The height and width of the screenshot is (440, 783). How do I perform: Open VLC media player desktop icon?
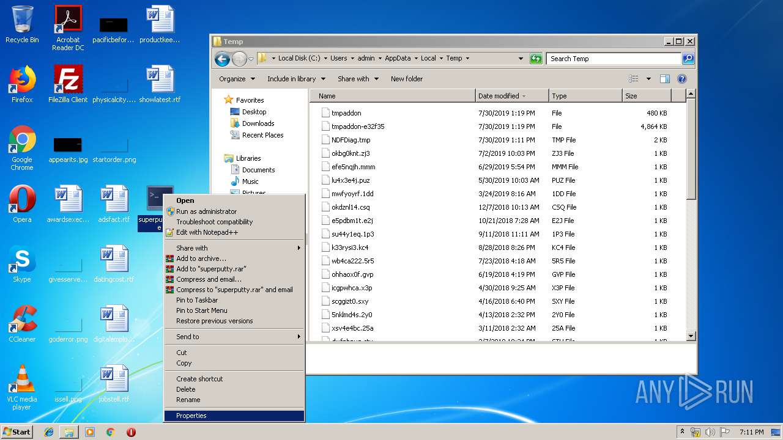[x=22, y=387]
